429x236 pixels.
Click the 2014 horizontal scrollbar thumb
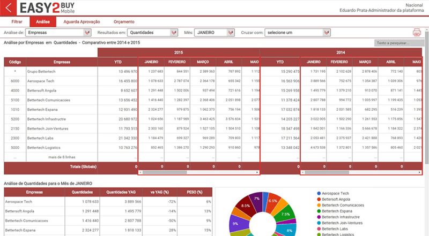pyautogui.click(x=327, y=172)
